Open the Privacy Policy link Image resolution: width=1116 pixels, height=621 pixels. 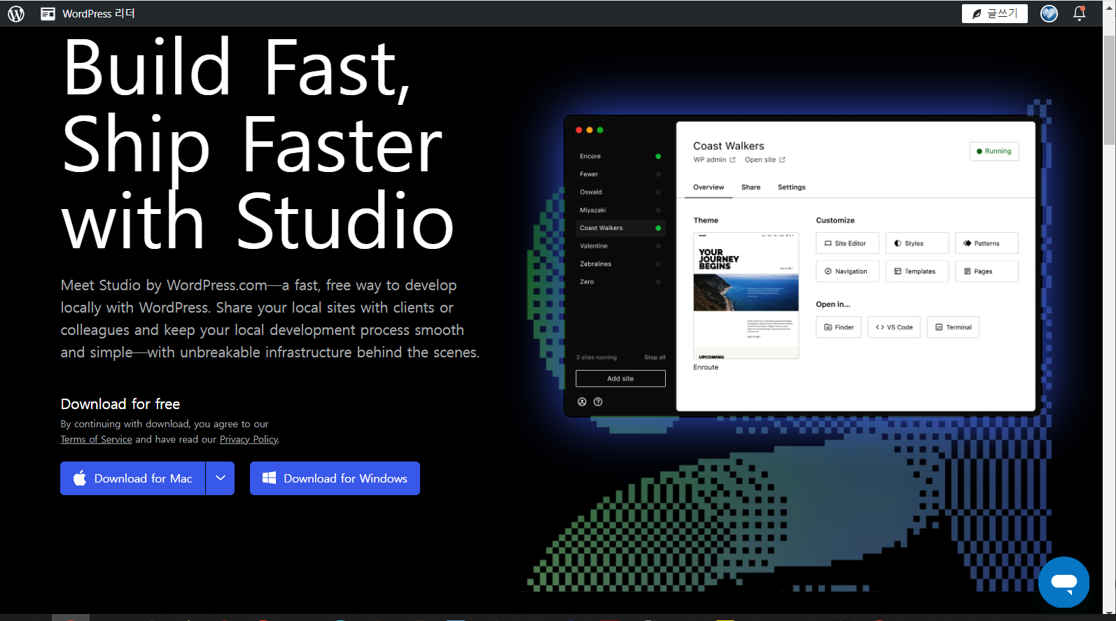(249, 439)
